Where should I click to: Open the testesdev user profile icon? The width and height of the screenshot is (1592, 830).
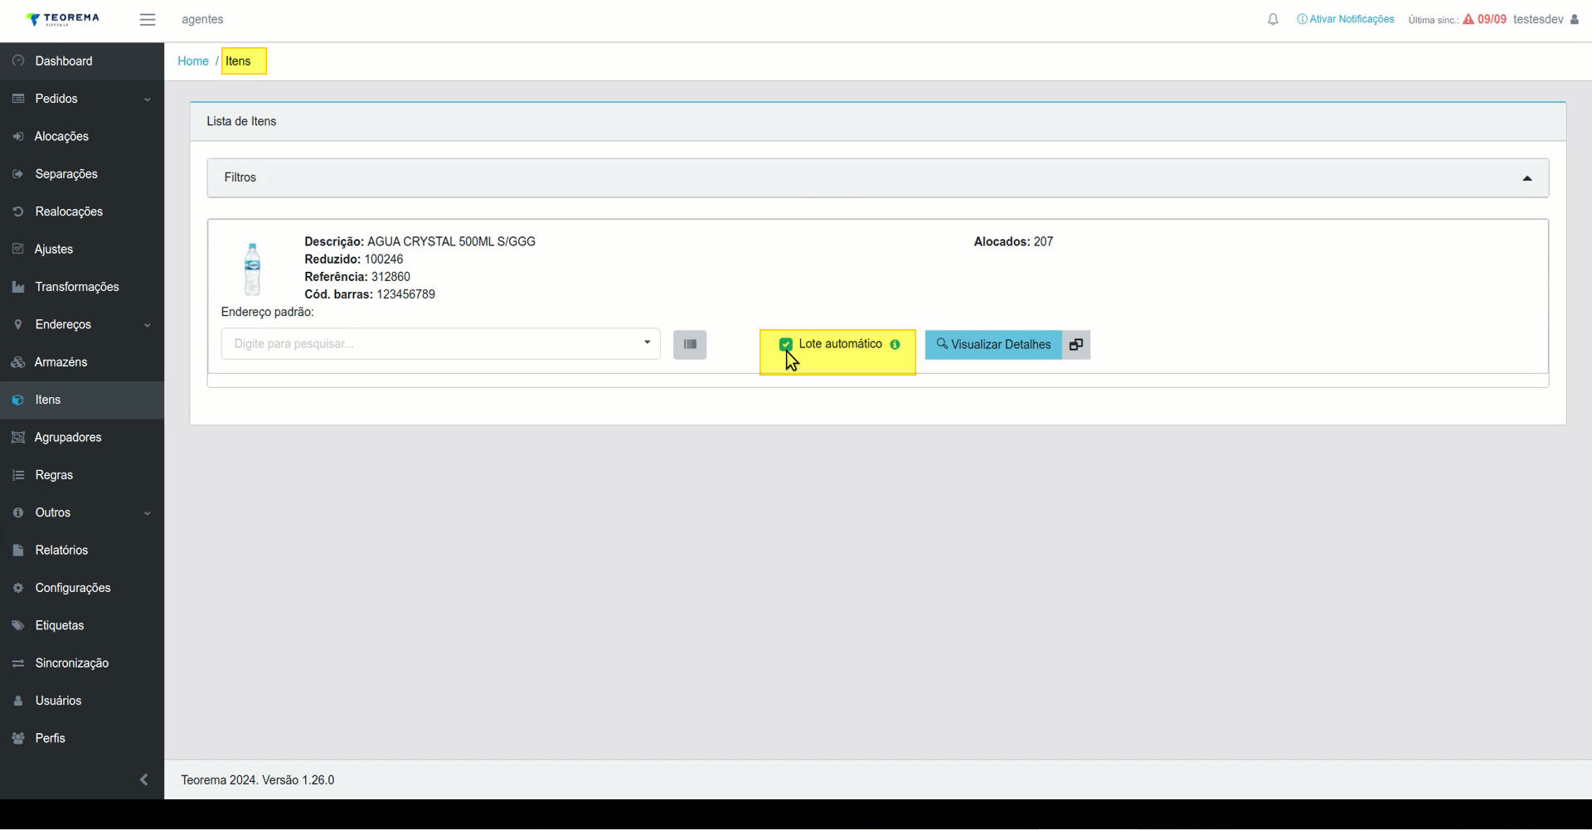coord(1575,19)
